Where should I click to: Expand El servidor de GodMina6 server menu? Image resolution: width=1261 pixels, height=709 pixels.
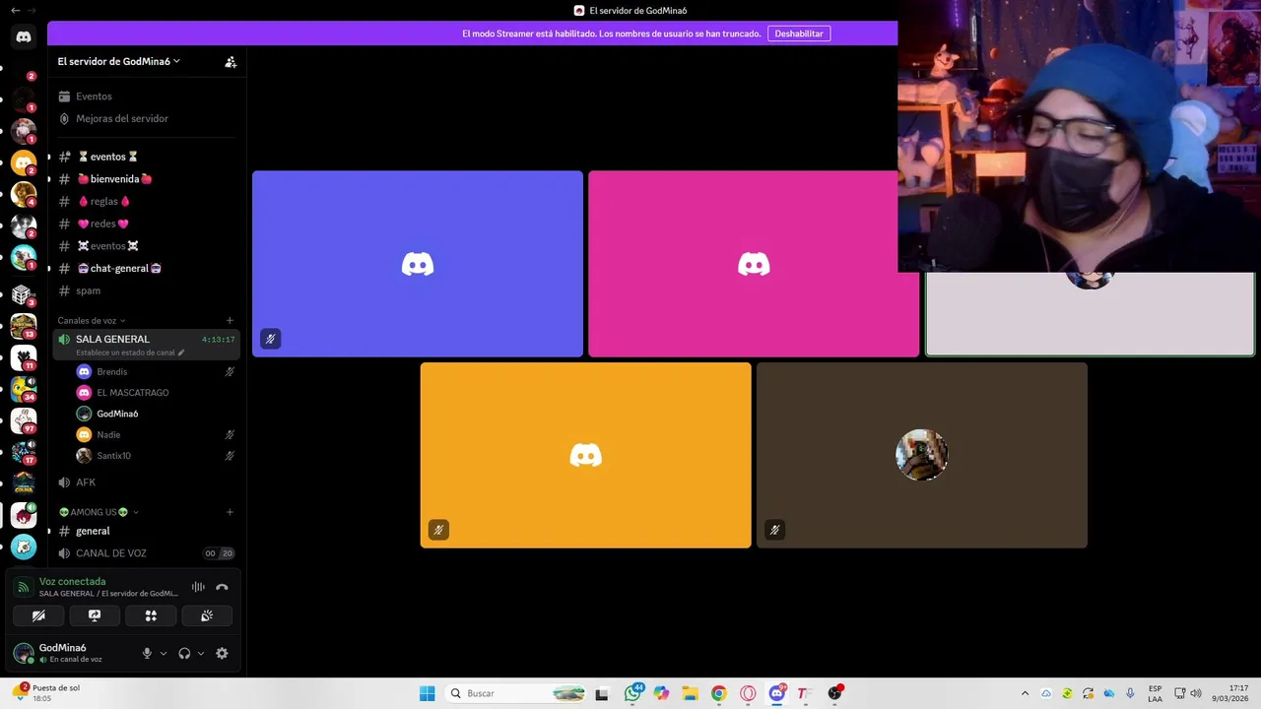click(119, 61)
